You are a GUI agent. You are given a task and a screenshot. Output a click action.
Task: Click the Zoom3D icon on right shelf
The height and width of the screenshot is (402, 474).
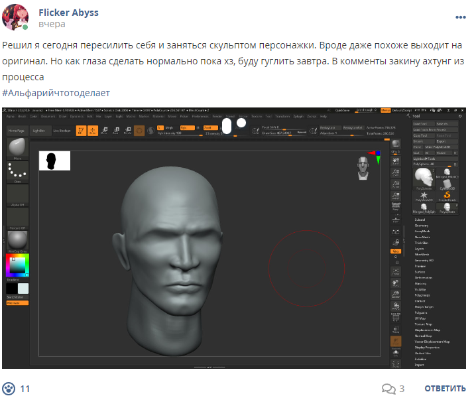[x=396, y=295]
